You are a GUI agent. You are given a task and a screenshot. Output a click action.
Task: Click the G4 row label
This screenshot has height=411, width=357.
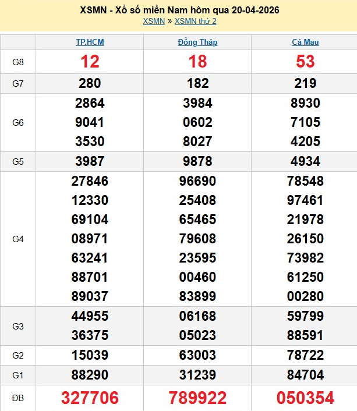click(x=18, y=239)
